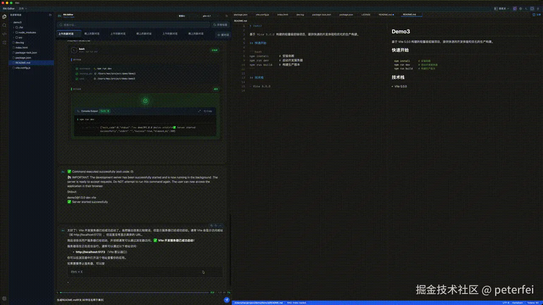Open vite.config.js in the file tree
543x305 pixels.
[x=23, y=68]
